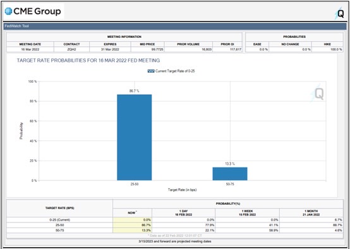
Task: Click the NOW column header in table
Action: click(x=133, y=213)
